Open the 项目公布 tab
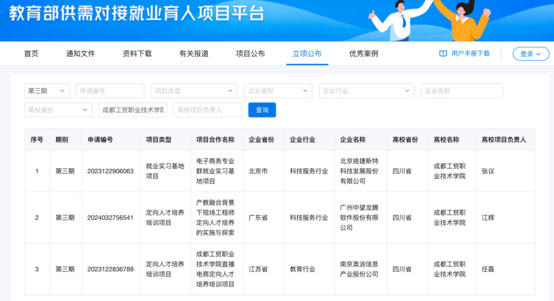The height and width of the screenshot is (301, 554). (x=250, y=54)
